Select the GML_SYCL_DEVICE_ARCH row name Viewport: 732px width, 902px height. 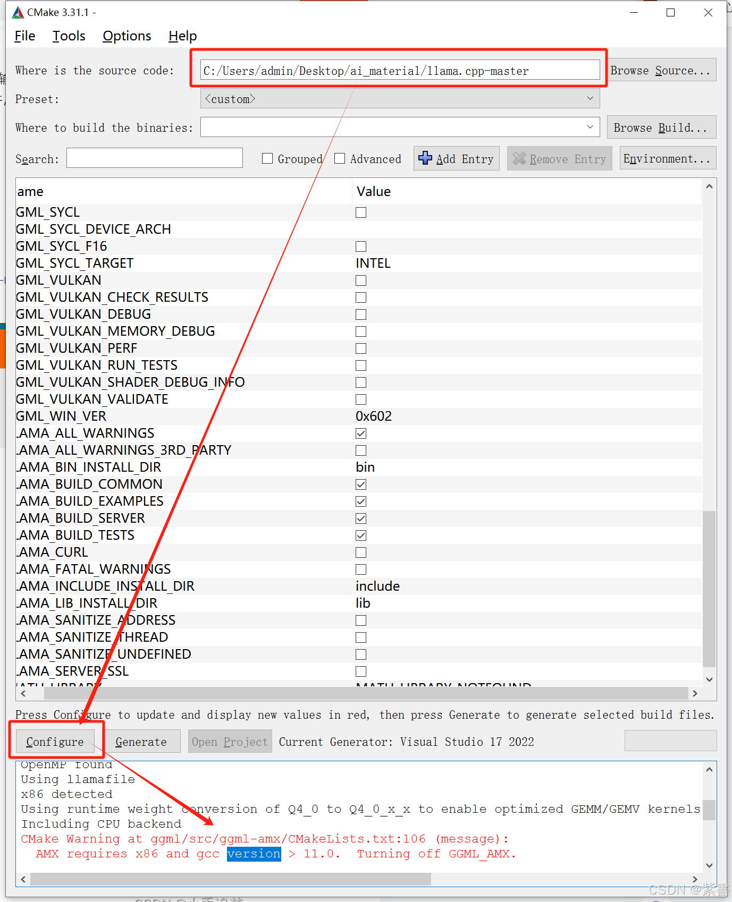94,229
